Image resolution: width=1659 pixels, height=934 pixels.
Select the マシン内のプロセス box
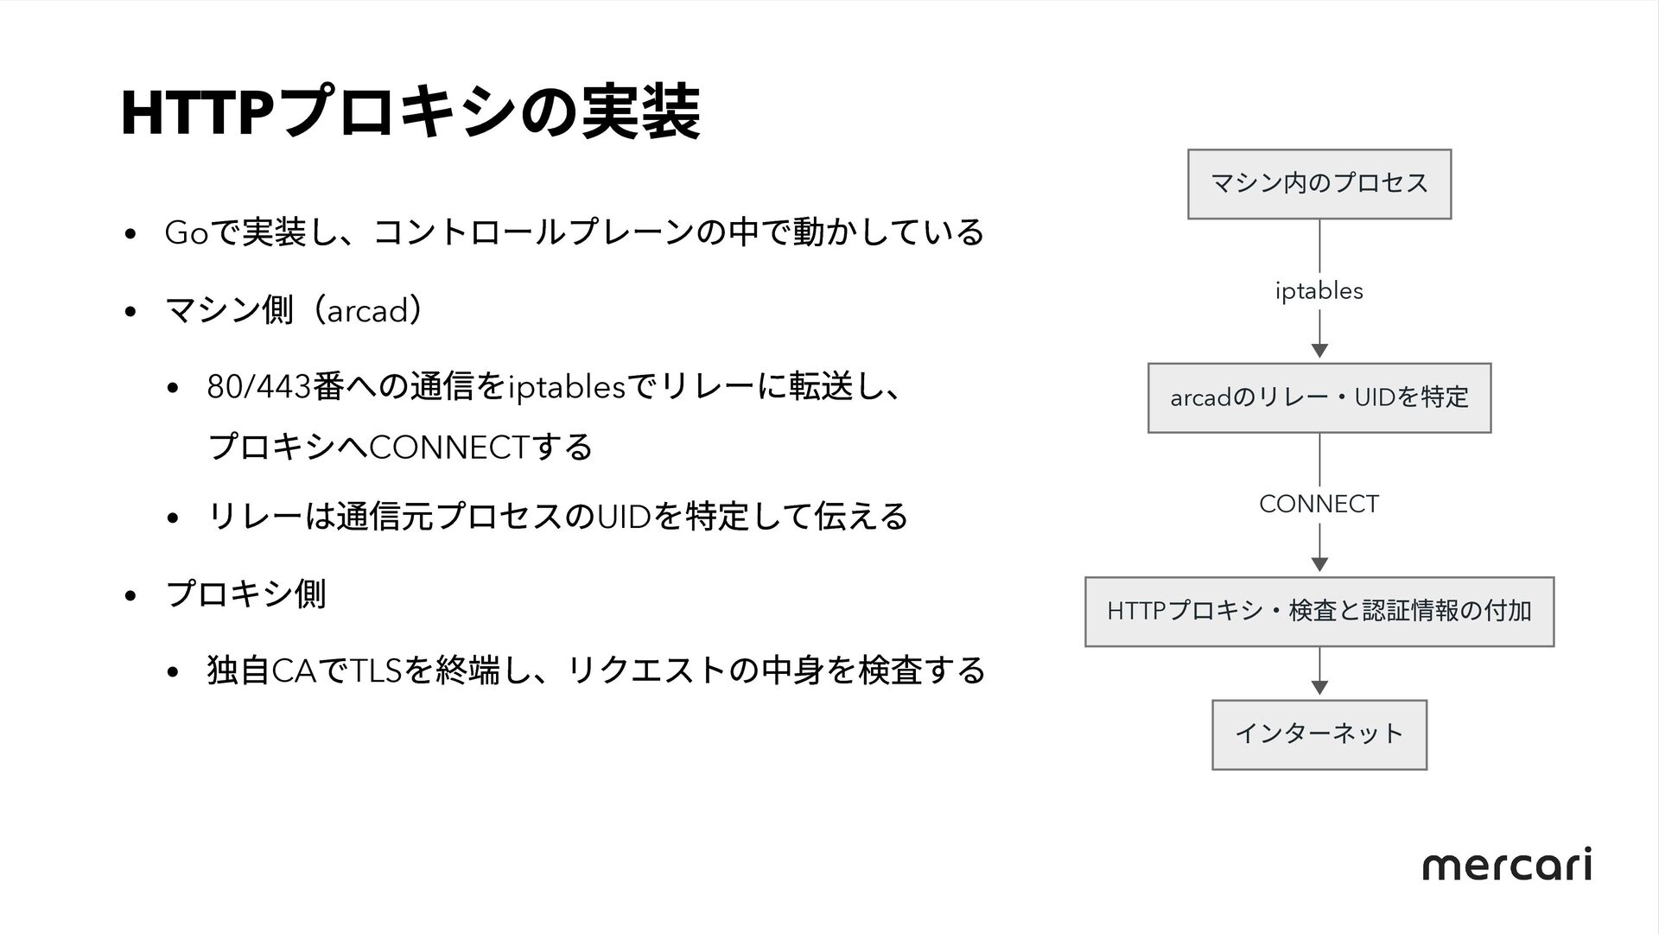pos(1319,184)
